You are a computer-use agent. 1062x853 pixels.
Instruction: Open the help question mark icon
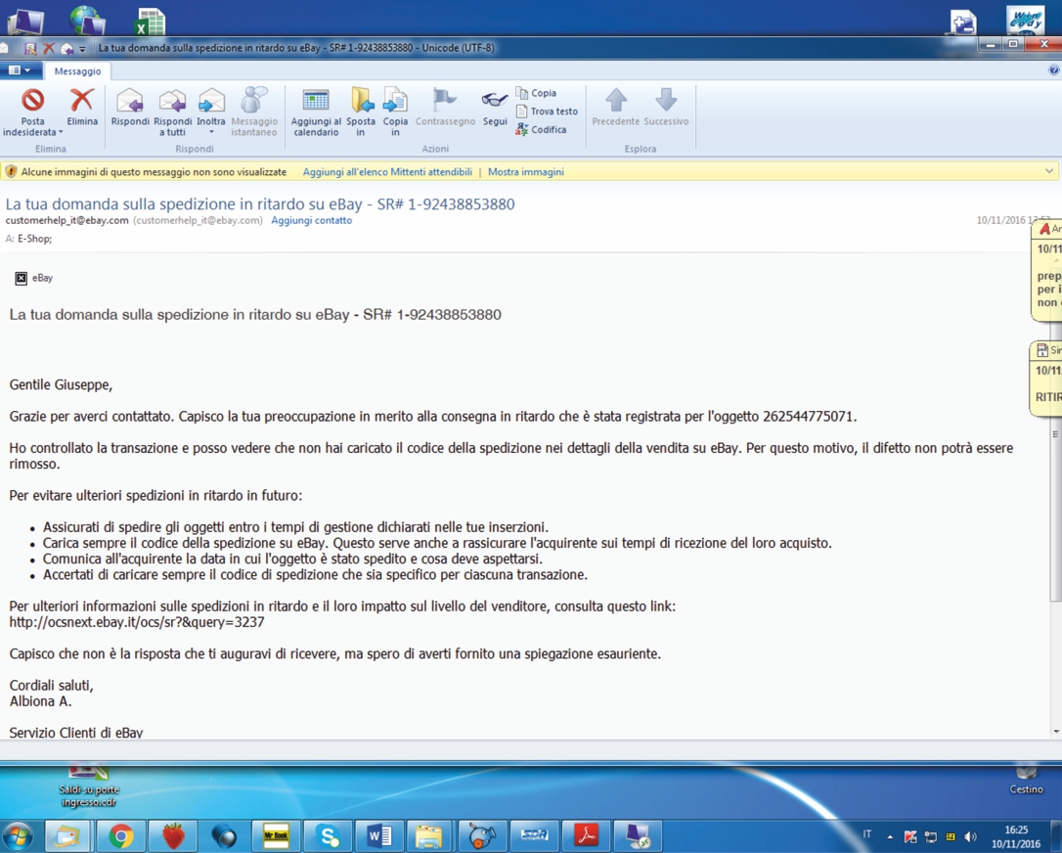pos(1054,70)
